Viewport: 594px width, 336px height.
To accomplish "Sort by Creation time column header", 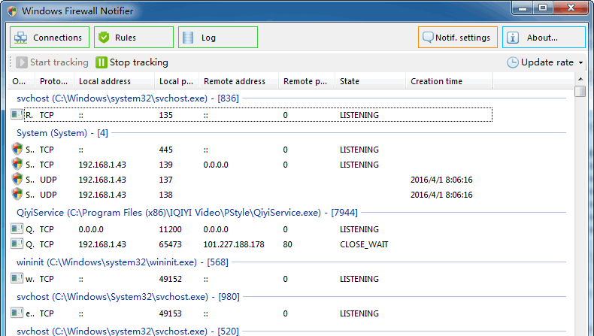I will [x=449, y=81].
